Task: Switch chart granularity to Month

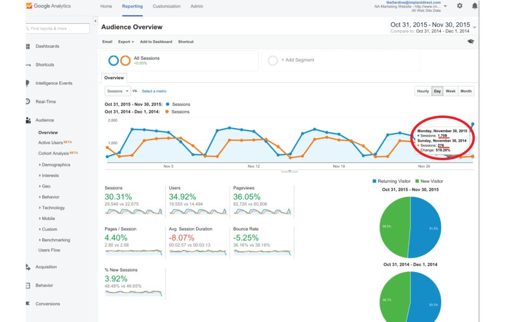Action: point(466,91)
